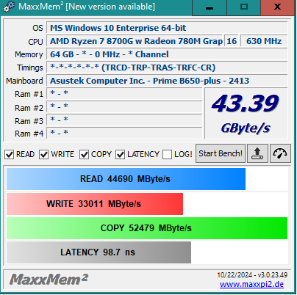Click the MaxxMem² logo at bottom

(49, 280)
